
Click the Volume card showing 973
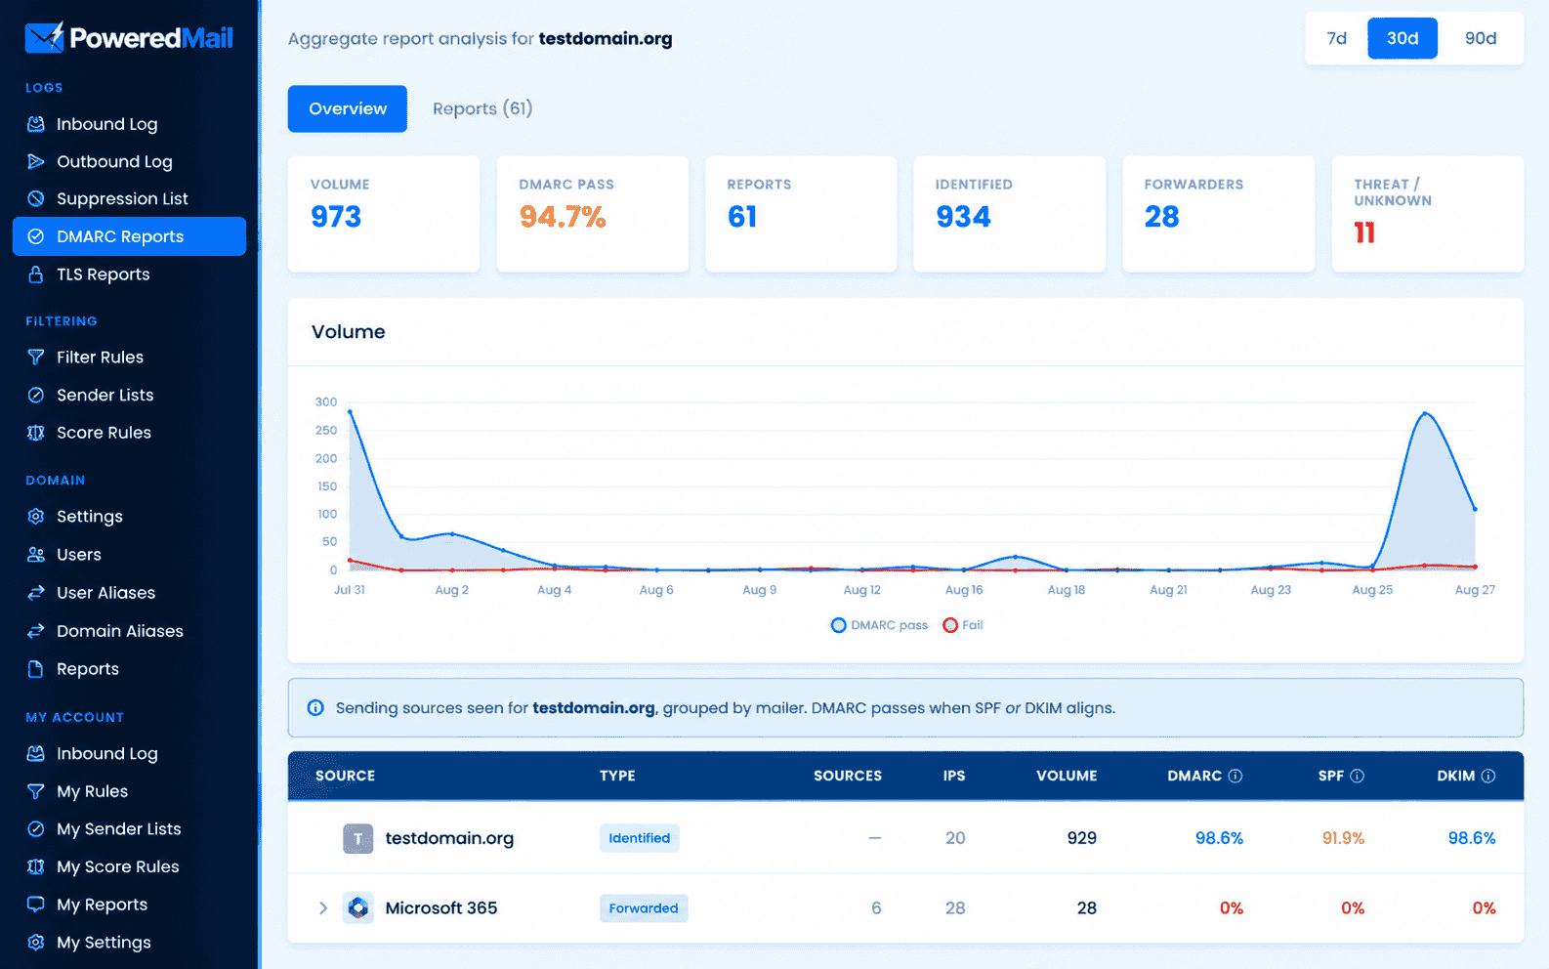pyautogui.click(x=384, y=214)
